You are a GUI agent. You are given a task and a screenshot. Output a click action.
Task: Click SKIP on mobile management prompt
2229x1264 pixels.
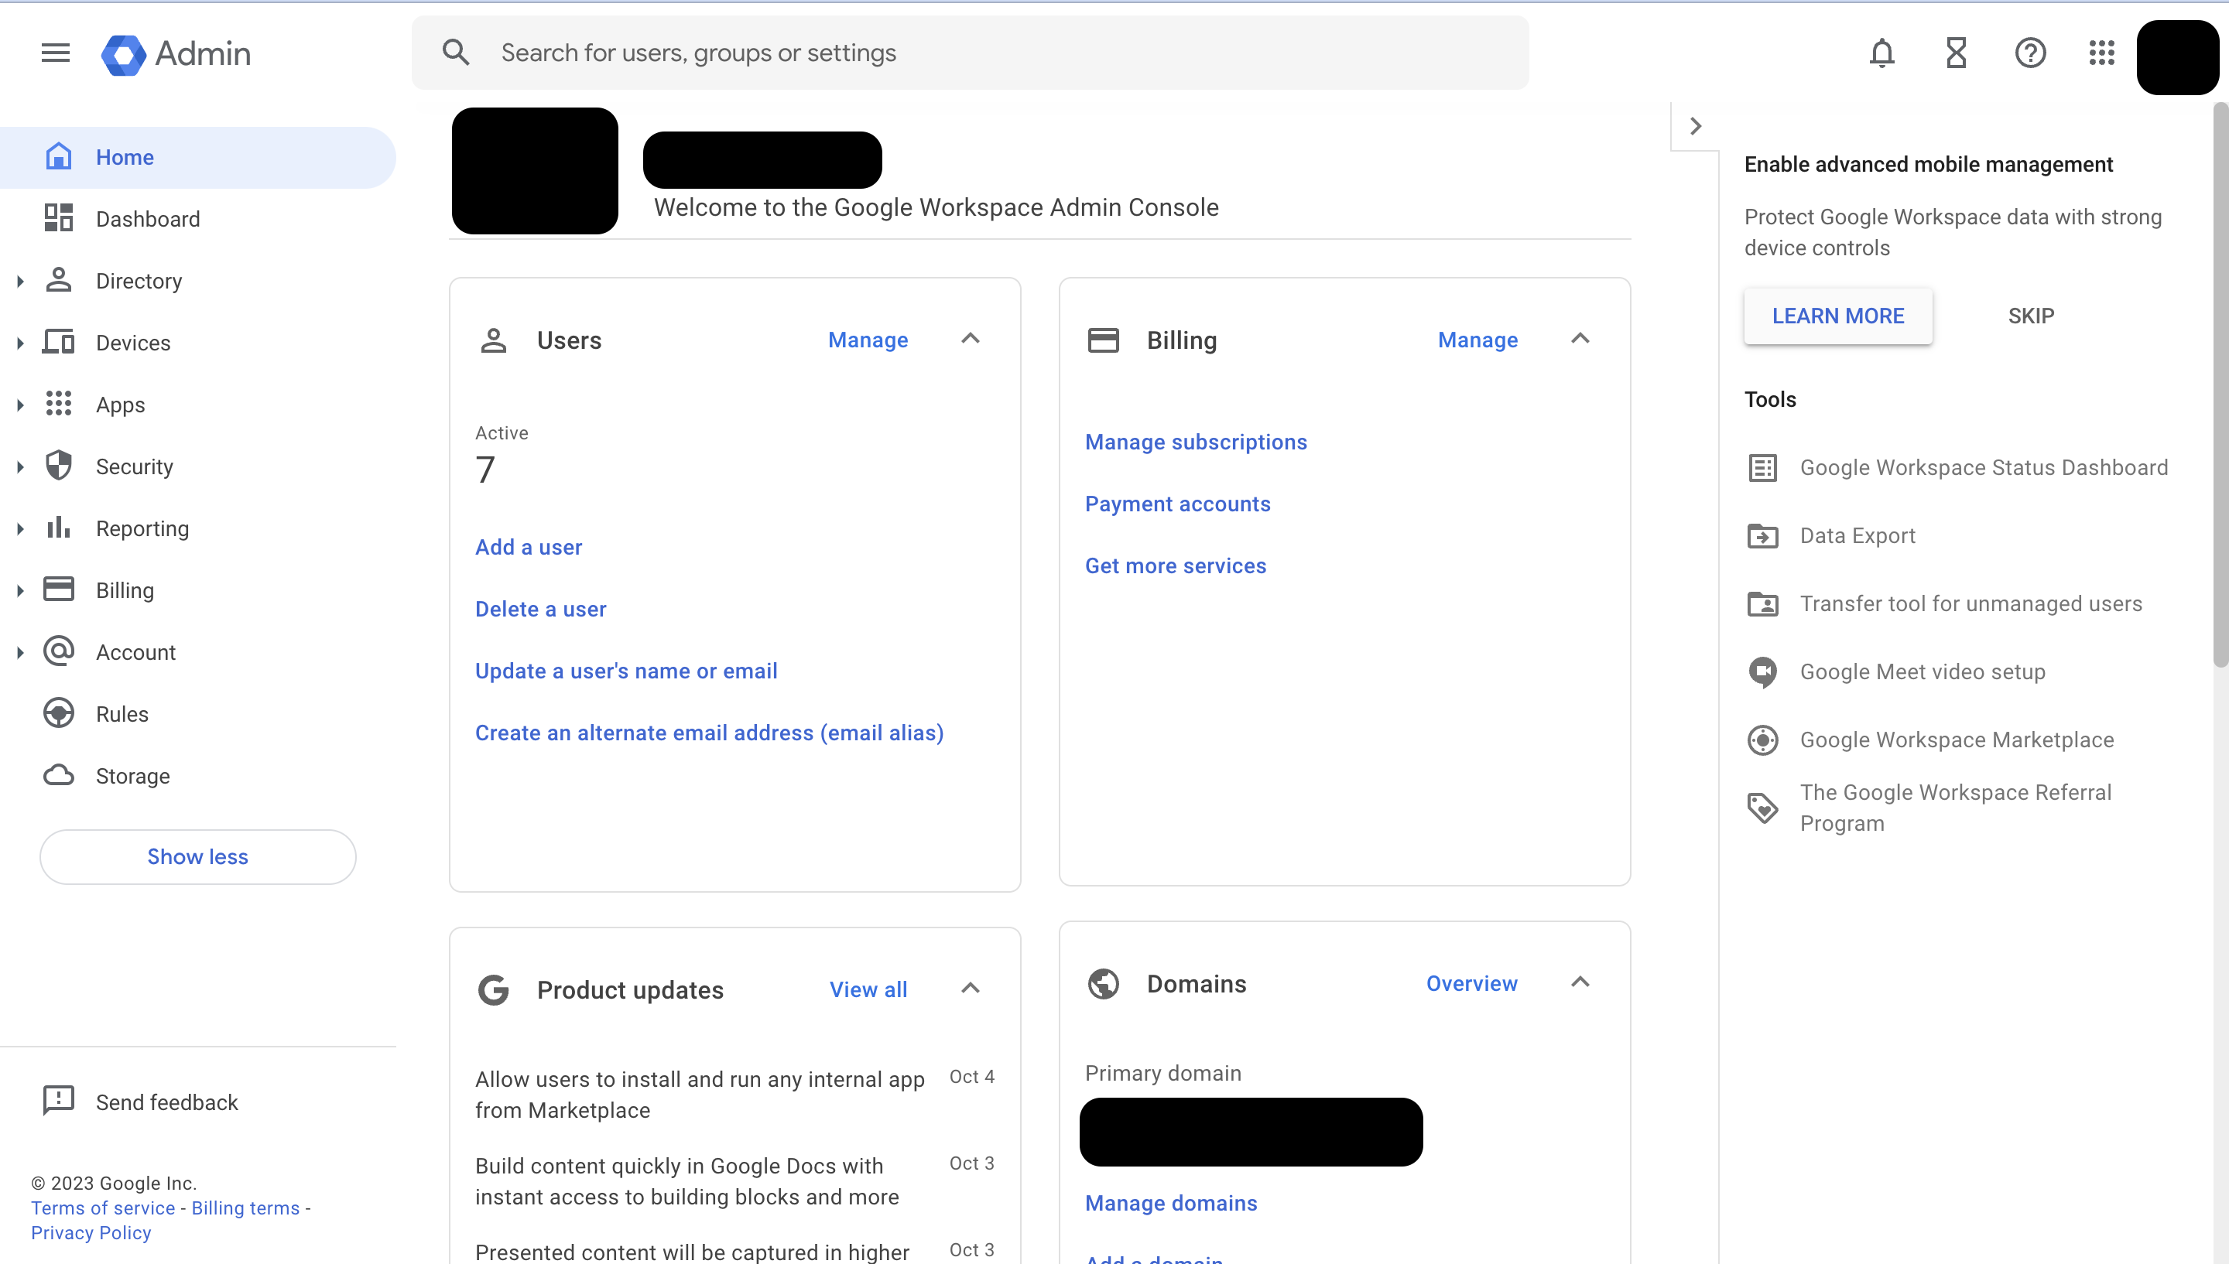click(x=2031, y=316)
